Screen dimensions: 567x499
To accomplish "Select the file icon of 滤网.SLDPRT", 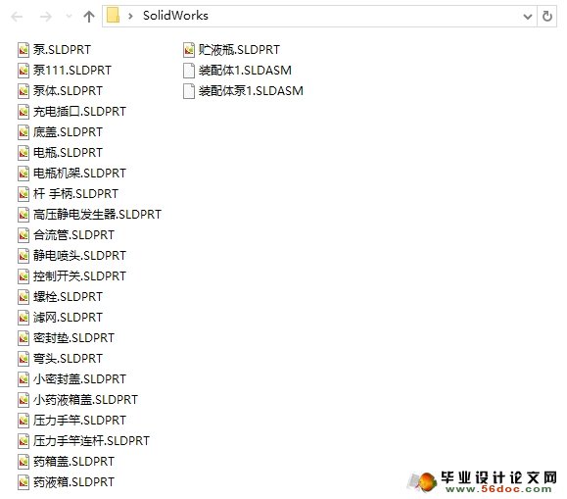I will (x=24, y=319).
